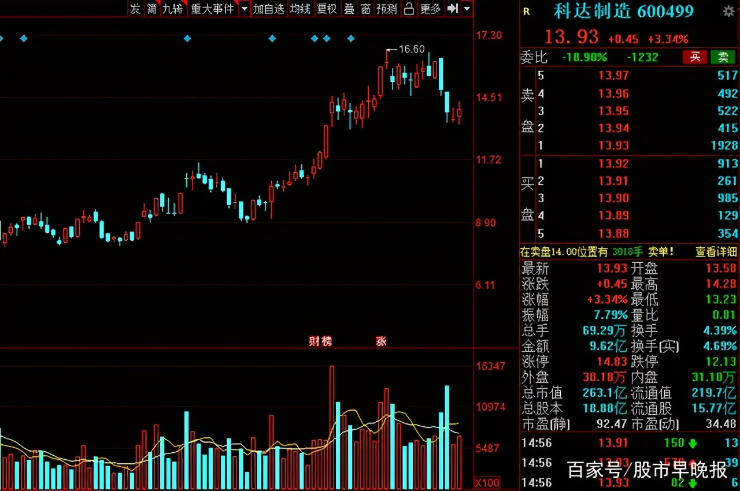The height and width of the screenshot is (491, 740).
Task: Click the 财榜 marker on the chart
Action: click(x=321, y=341)
